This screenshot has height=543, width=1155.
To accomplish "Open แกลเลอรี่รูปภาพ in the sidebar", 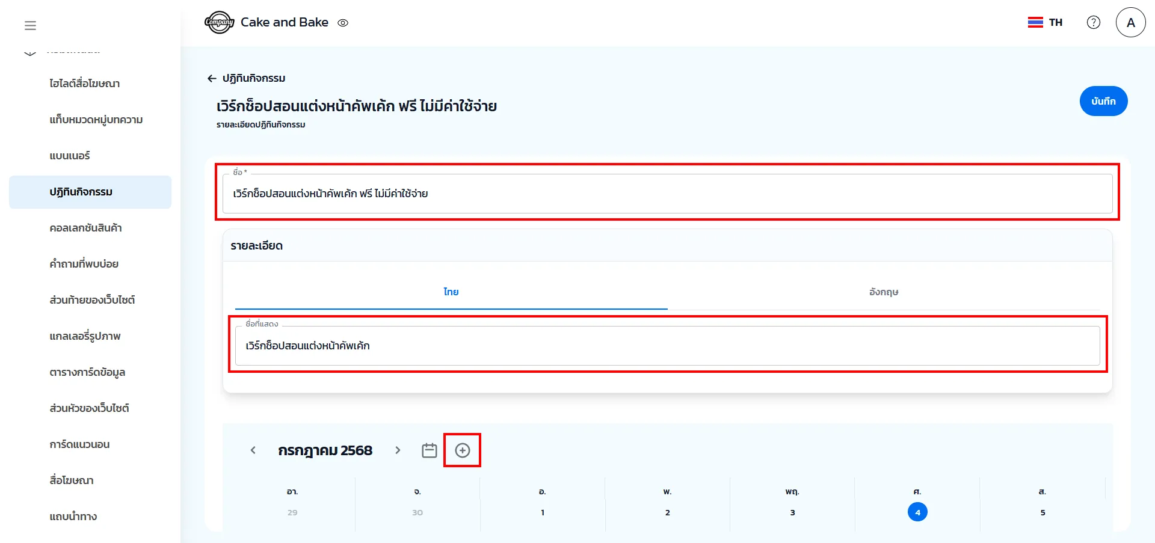I will [85, 336].
